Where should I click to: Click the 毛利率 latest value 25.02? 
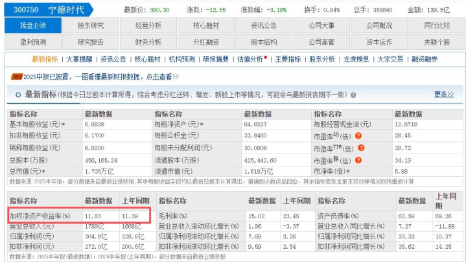click(x=257, y=216)
